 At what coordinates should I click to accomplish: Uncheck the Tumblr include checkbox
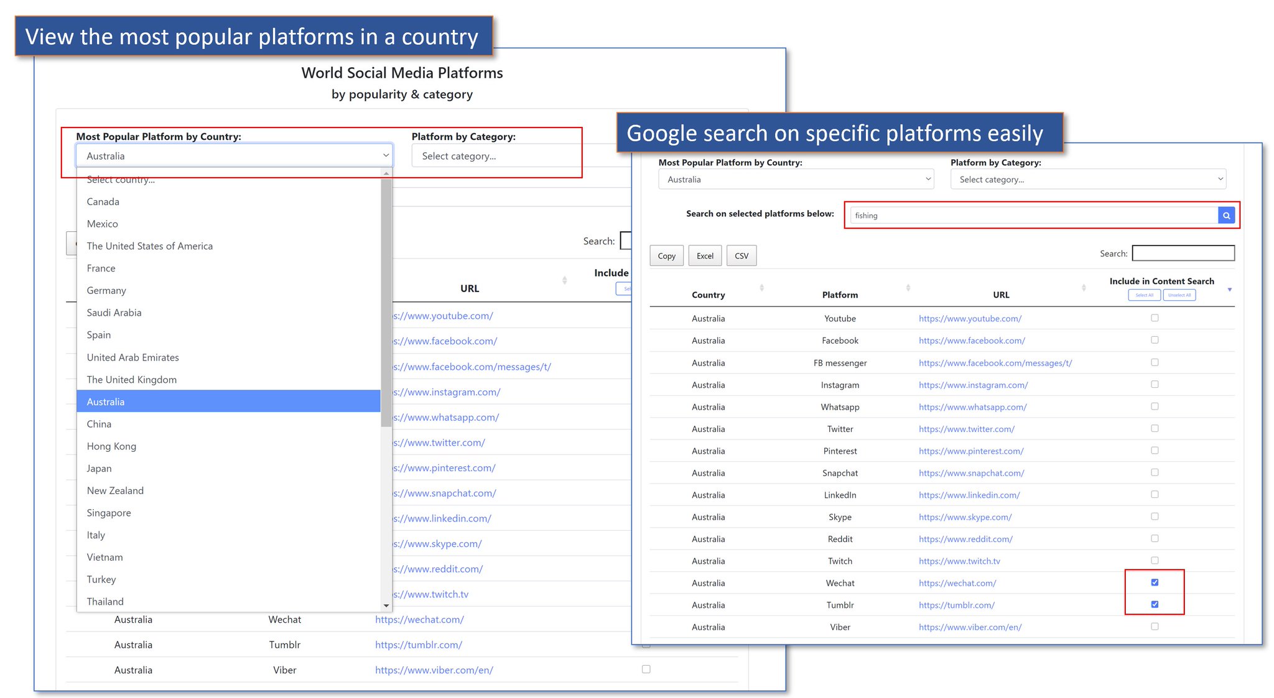1155,604
